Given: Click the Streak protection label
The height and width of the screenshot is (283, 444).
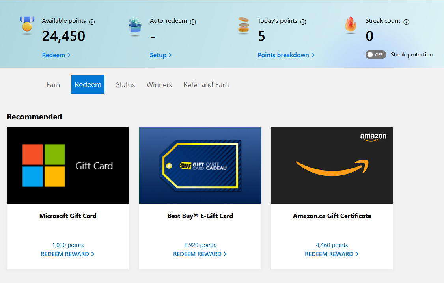Looking at the screenshot, I should 412,55.
